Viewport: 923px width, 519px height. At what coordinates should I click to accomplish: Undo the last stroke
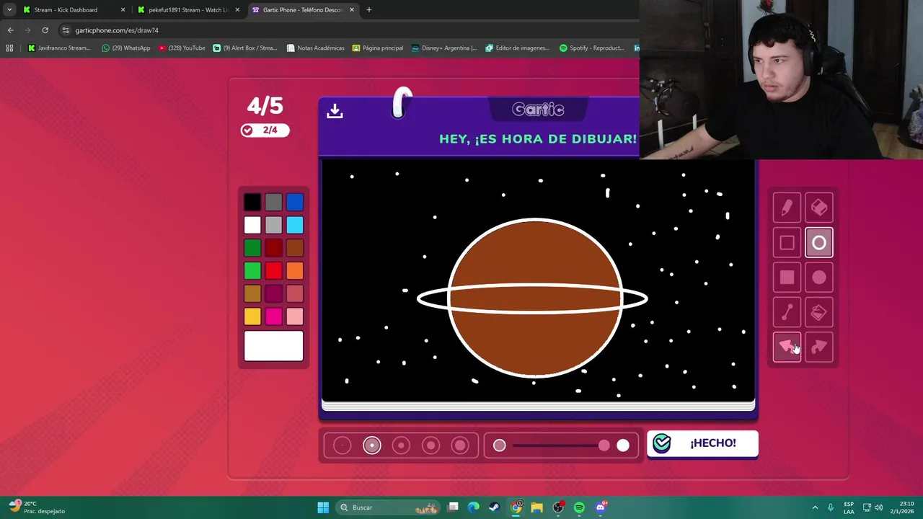[787, 347]
